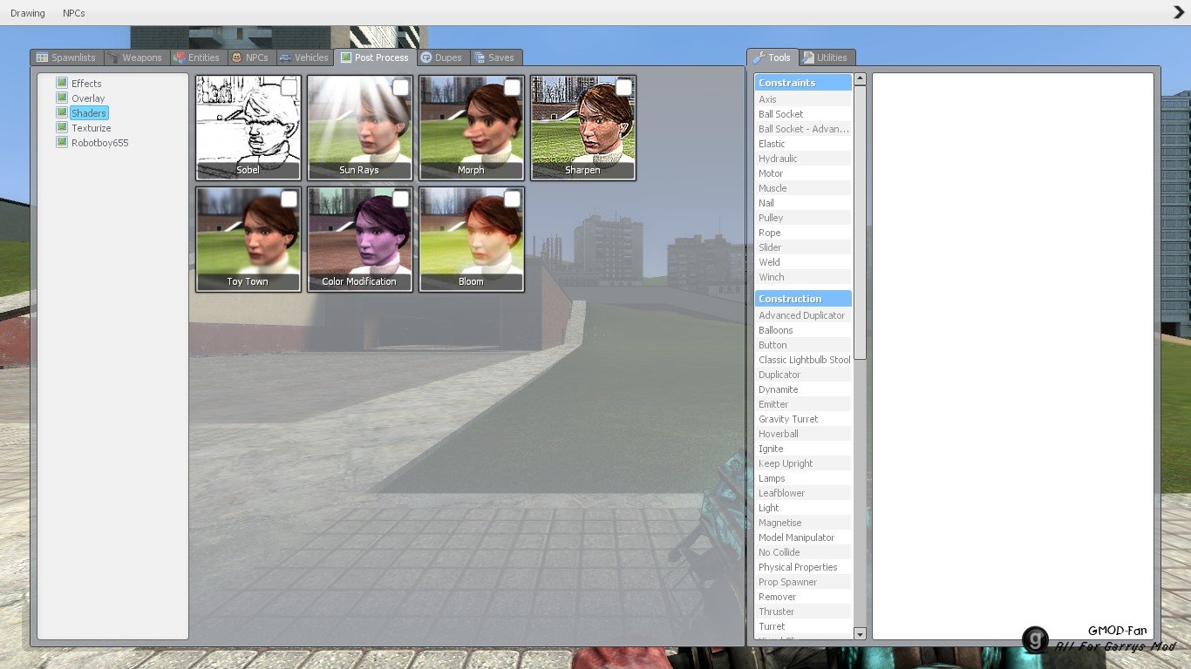
Task: Select the Physical Properties tool
Action: (803, 567)
